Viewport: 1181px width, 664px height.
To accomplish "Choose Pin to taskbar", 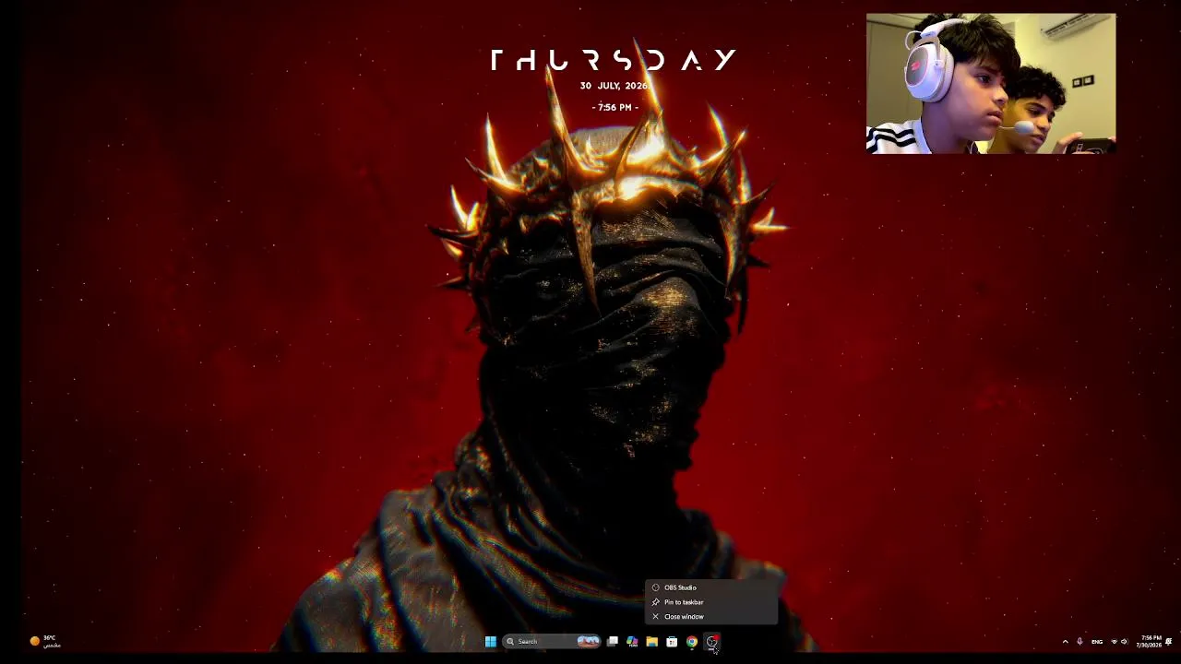I will [711, 602].
